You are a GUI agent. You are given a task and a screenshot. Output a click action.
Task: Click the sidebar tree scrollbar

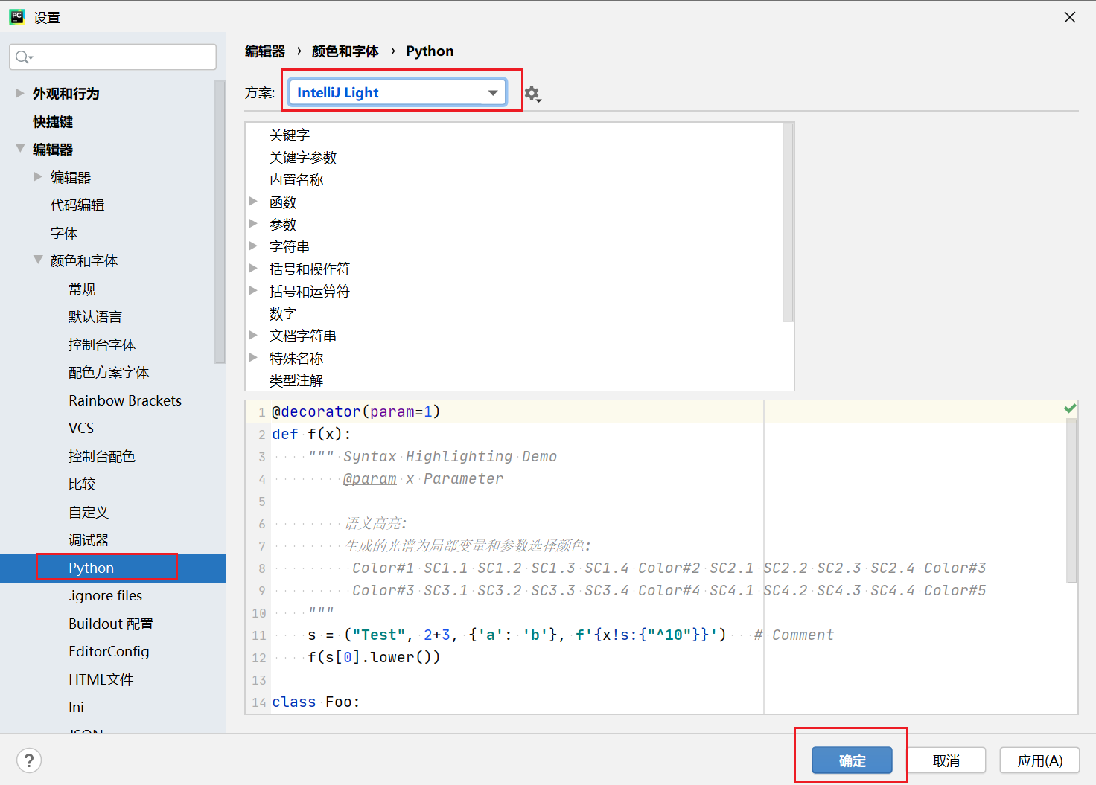220,222
